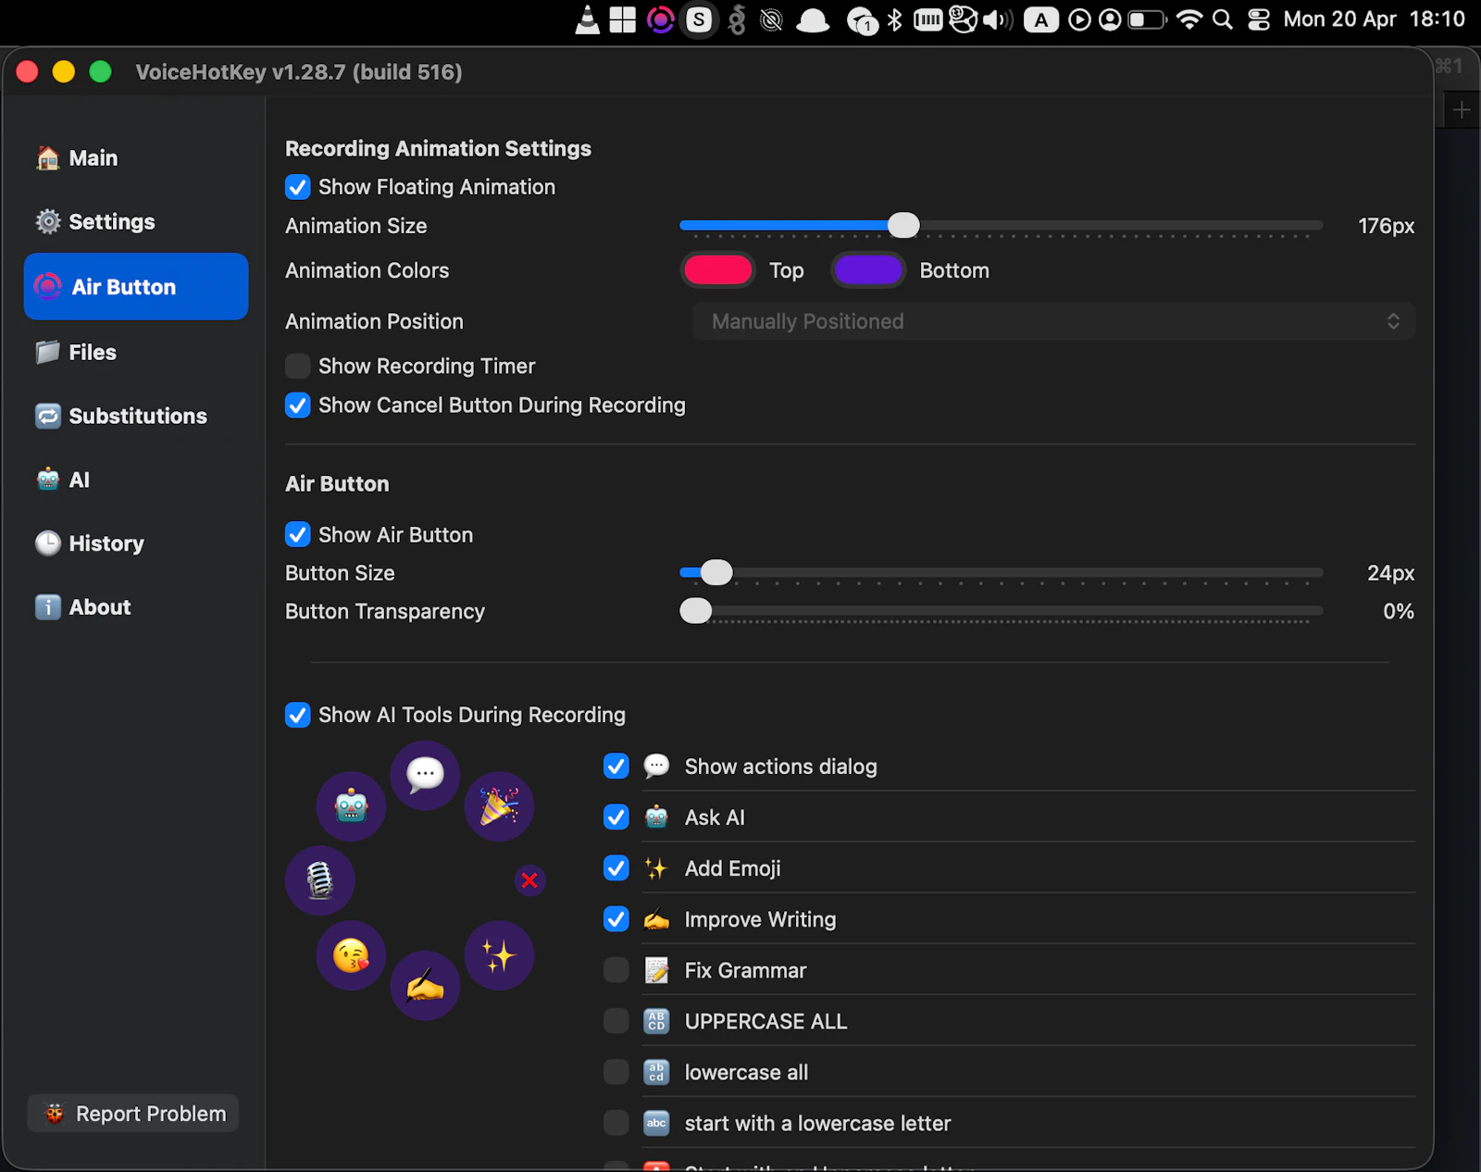Open the Bottom animation color swatch
The width and height of the screenshot is (1481, 1172).
(x=868, y=270)
